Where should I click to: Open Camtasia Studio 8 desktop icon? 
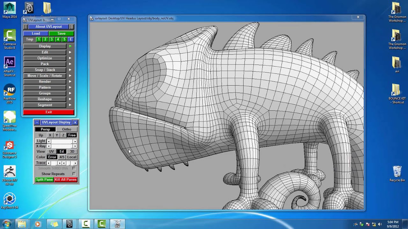pos(9,39)
